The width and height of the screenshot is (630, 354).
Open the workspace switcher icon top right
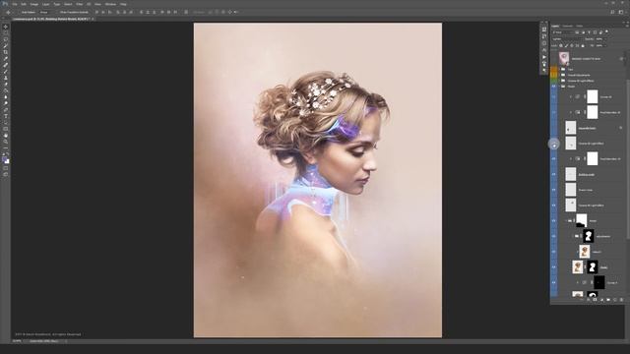(621, 12)
